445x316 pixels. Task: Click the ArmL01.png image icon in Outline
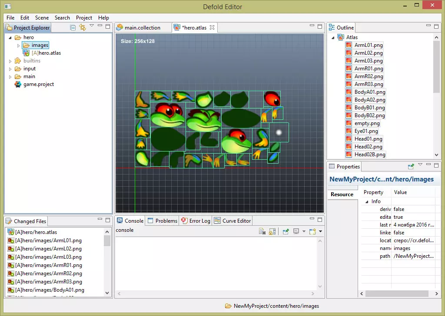[x=349, y=45]
